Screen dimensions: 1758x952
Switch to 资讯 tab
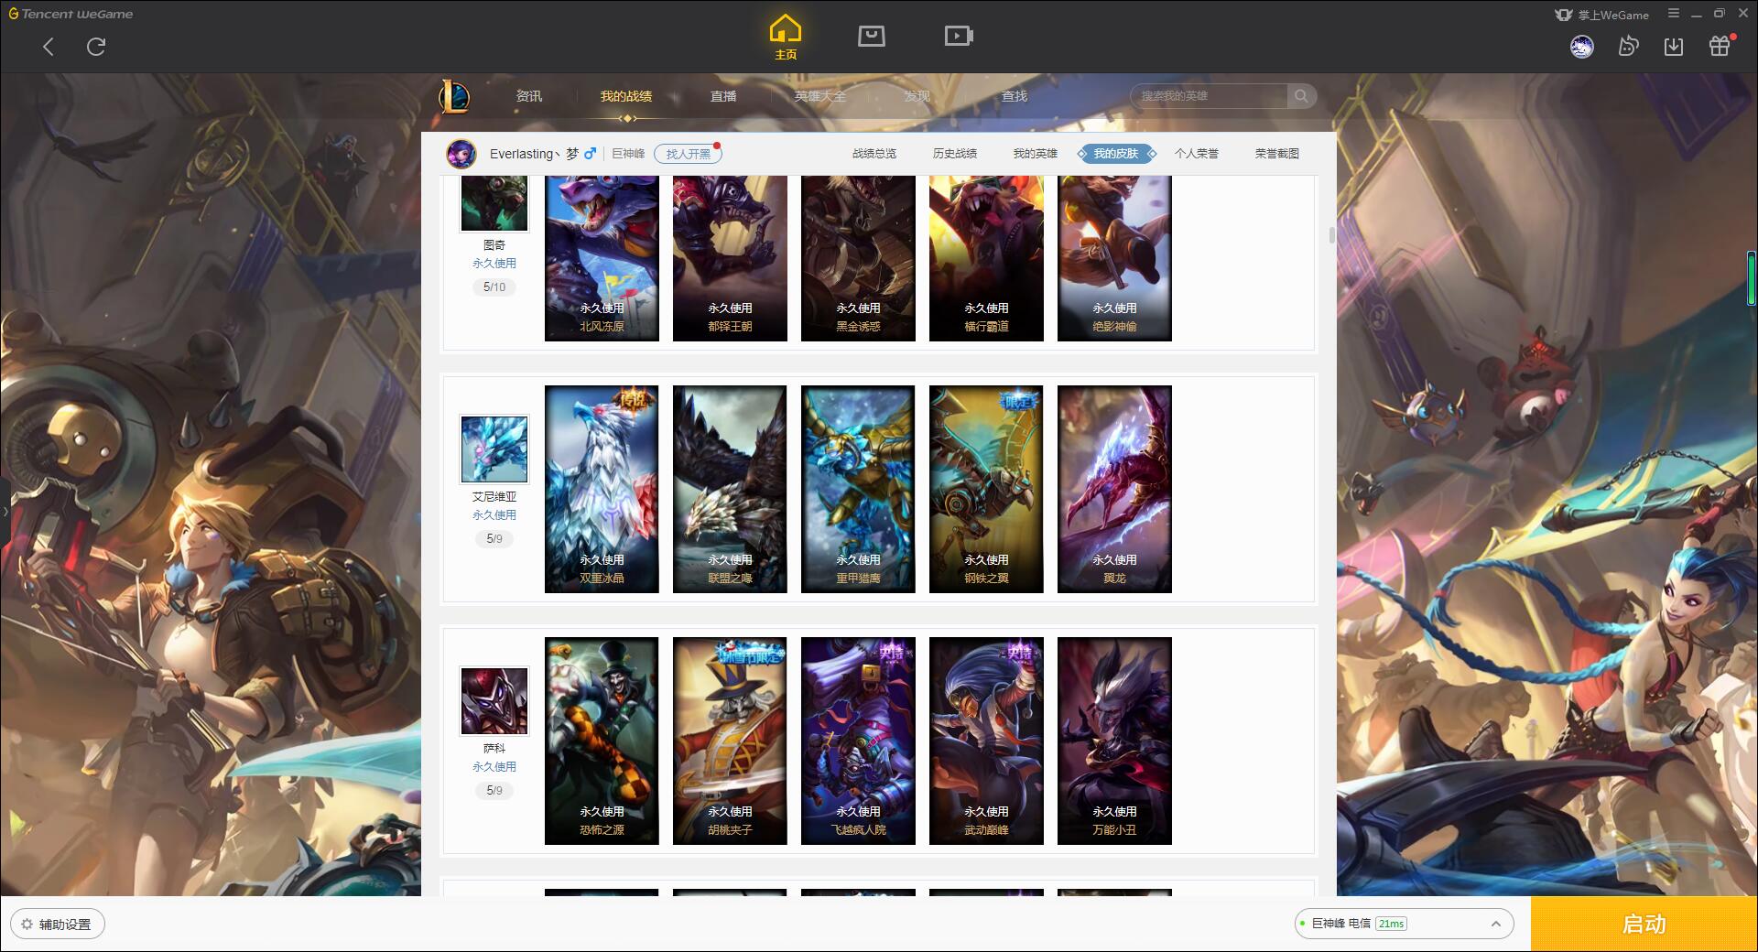point(529,96)
